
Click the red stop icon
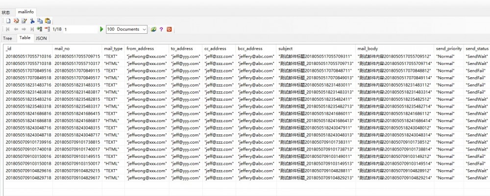point(169,29)
